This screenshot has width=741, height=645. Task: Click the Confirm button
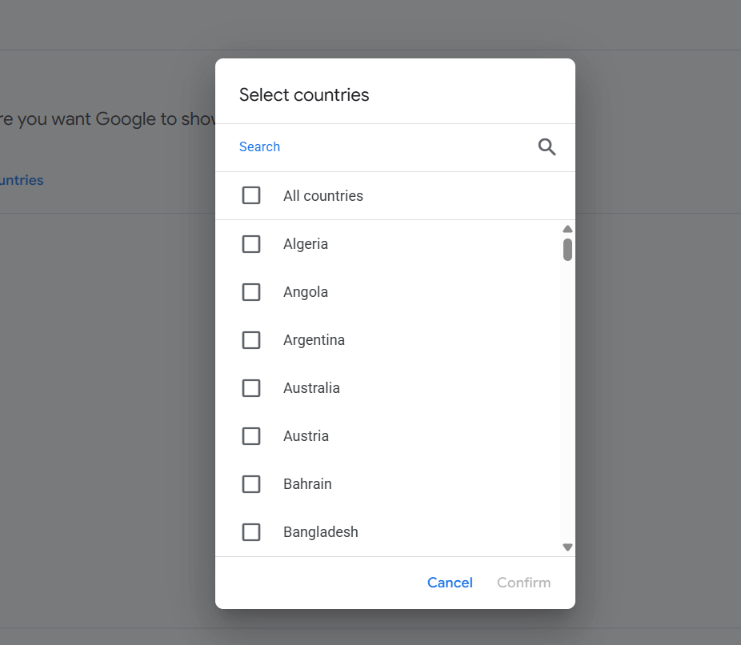(523, 583)
